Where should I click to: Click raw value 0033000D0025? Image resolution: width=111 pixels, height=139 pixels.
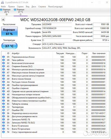[98, 107]
